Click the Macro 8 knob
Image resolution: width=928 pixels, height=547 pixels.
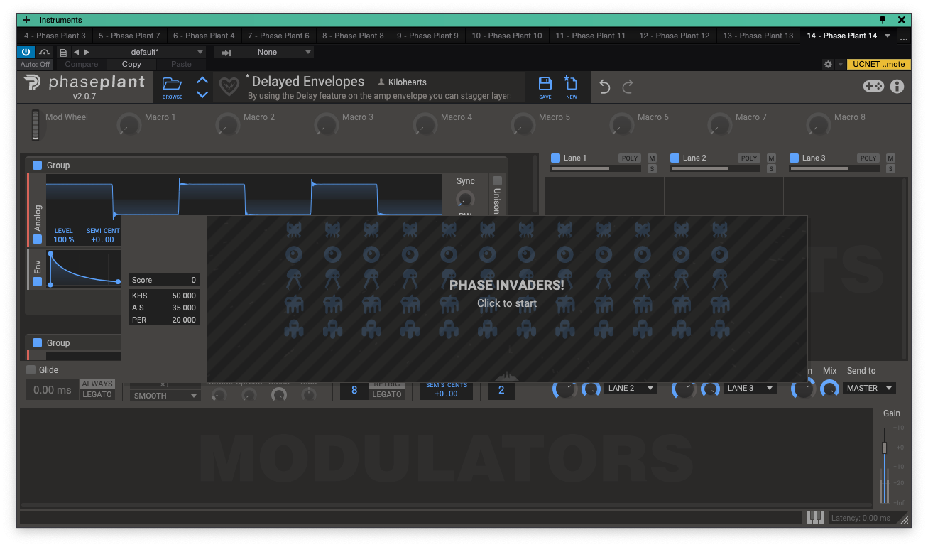[819, 125]
